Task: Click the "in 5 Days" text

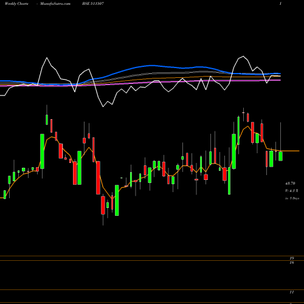Action: pos(292,198)
